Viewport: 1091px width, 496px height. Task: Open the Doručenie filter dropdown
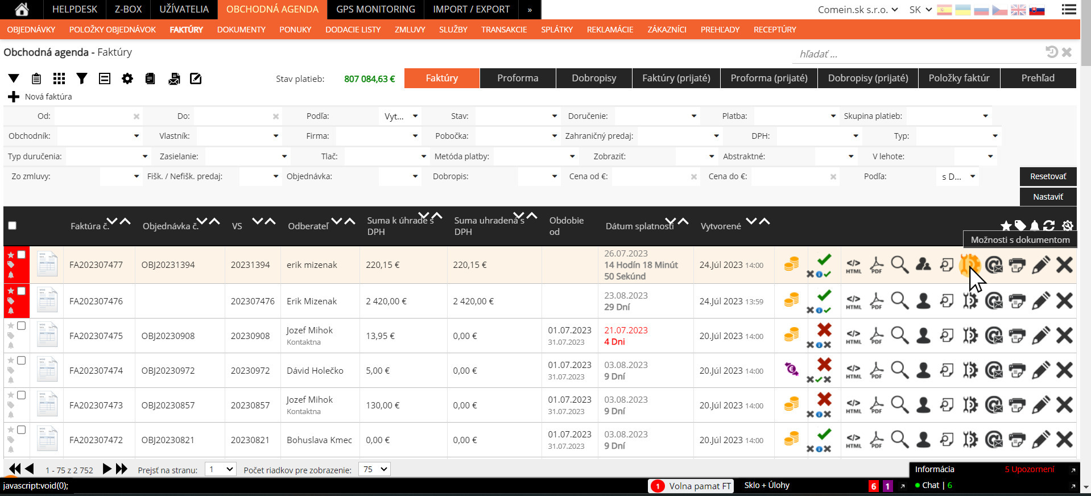tap(657, 116)
